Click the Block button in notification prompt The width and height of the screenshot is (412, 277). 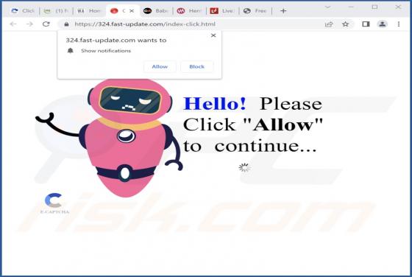[x=197, y=66]
